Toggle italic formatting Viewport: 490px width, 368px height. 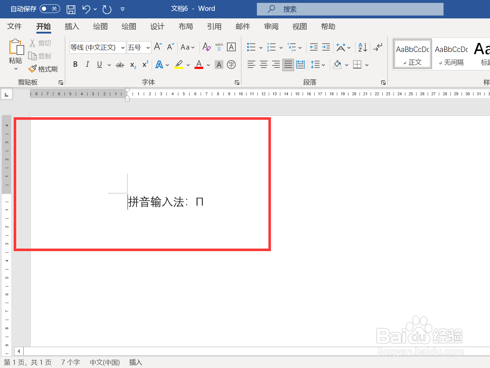[87, 64]
